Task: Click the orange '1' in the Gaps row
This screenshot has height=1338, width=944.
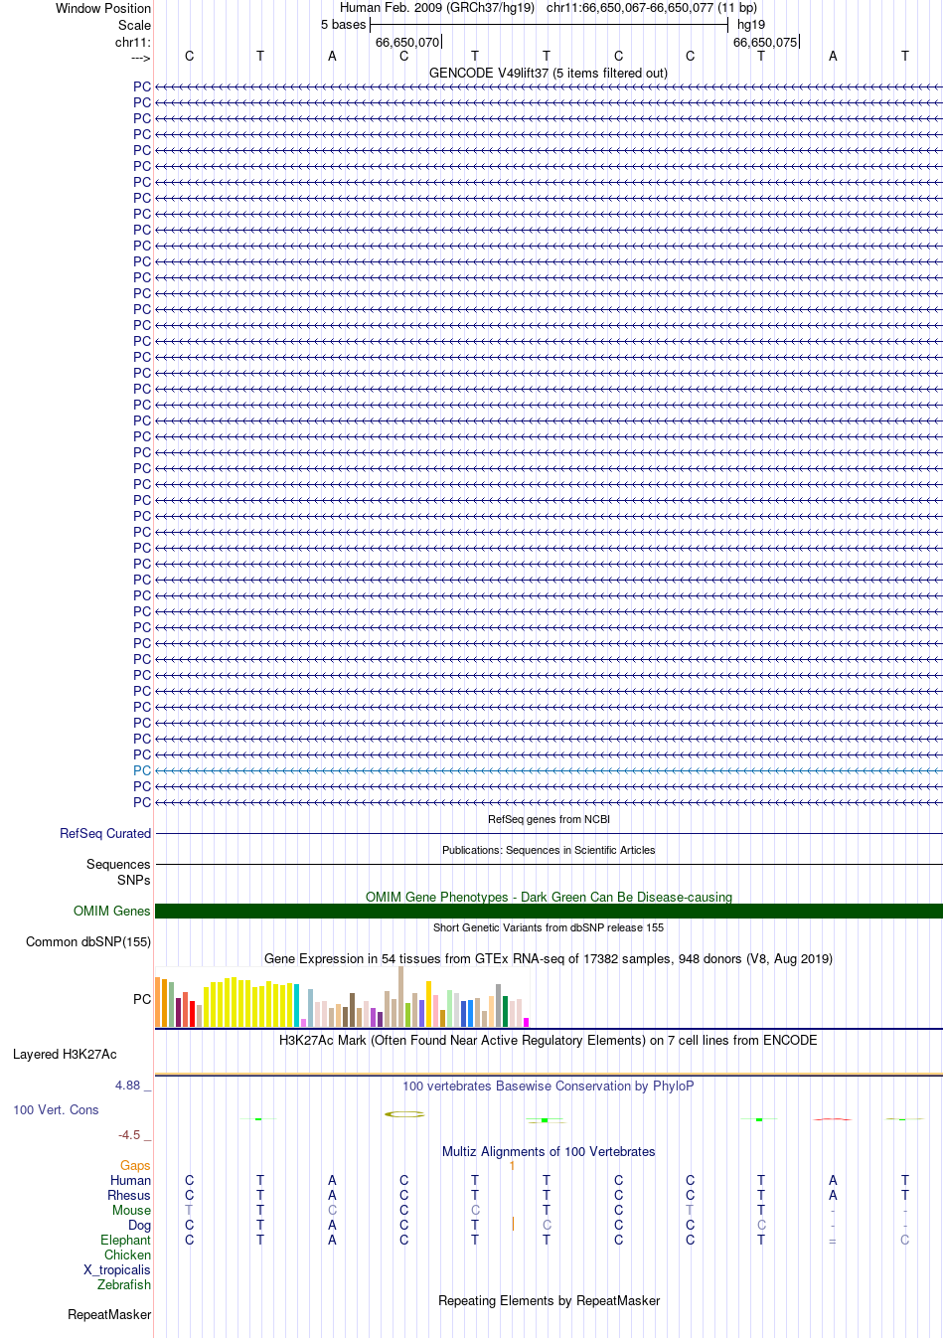Action: pos(512,1165)
